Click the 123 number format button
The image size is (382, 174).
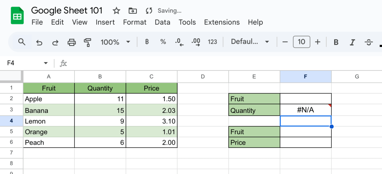[212, 42]
